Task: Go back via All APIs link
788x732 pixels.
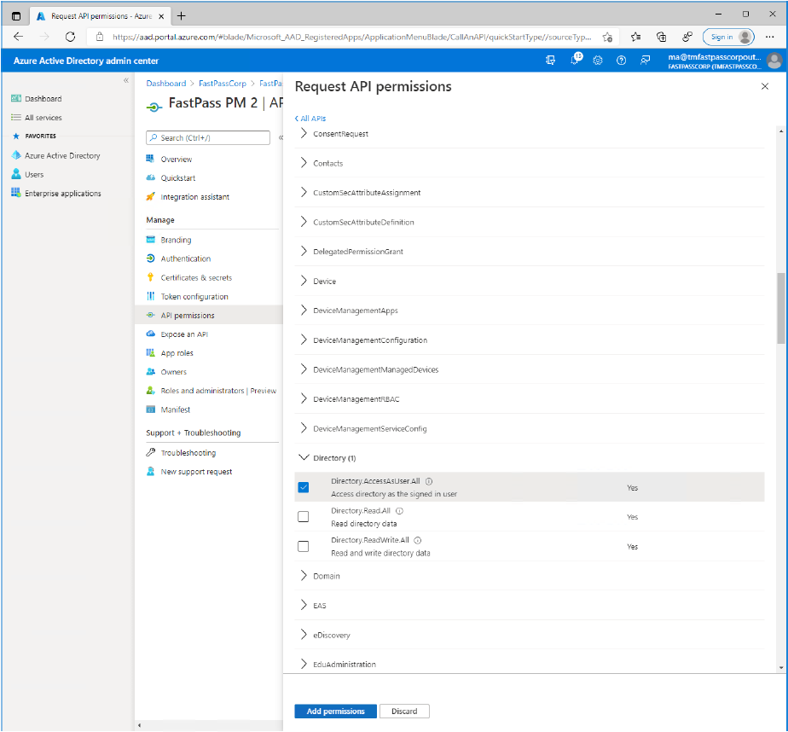Action: (x=310, y=119)
